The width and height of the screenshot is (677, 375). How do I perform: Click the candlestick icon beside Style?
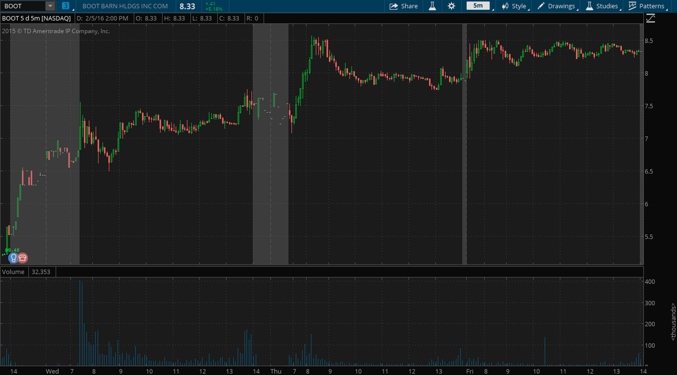(x=505, y=6)
